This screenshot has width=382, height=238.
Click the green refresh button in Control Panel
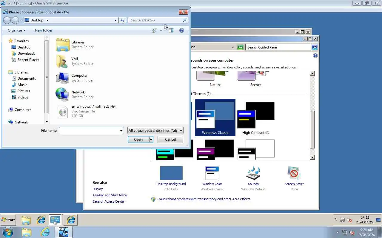click(x=240, y=47)
